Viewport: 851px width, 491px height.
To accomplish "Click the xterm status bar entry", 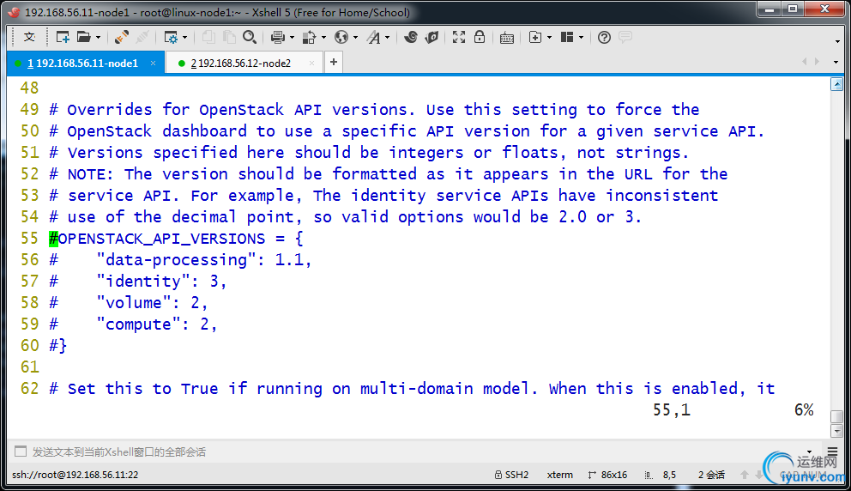I will [559, 475].
